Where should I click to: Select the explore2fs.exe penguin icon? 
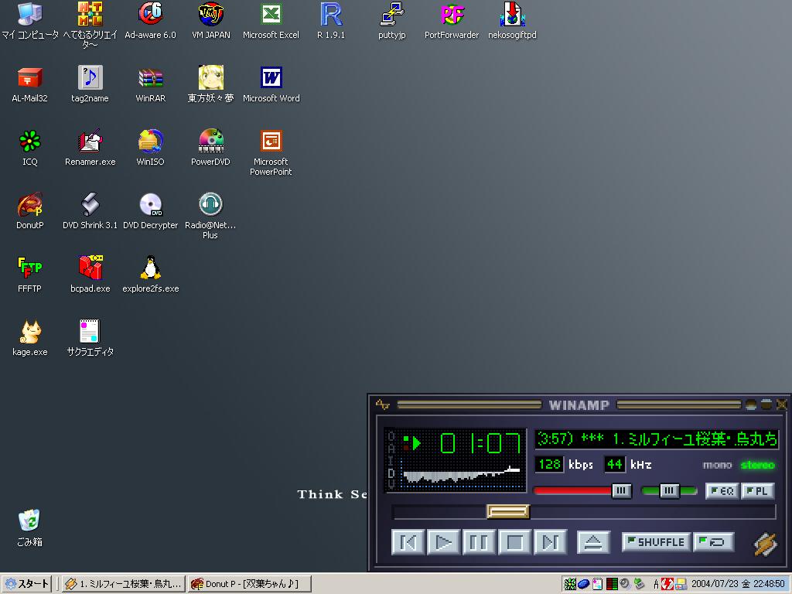pos(150,275)
